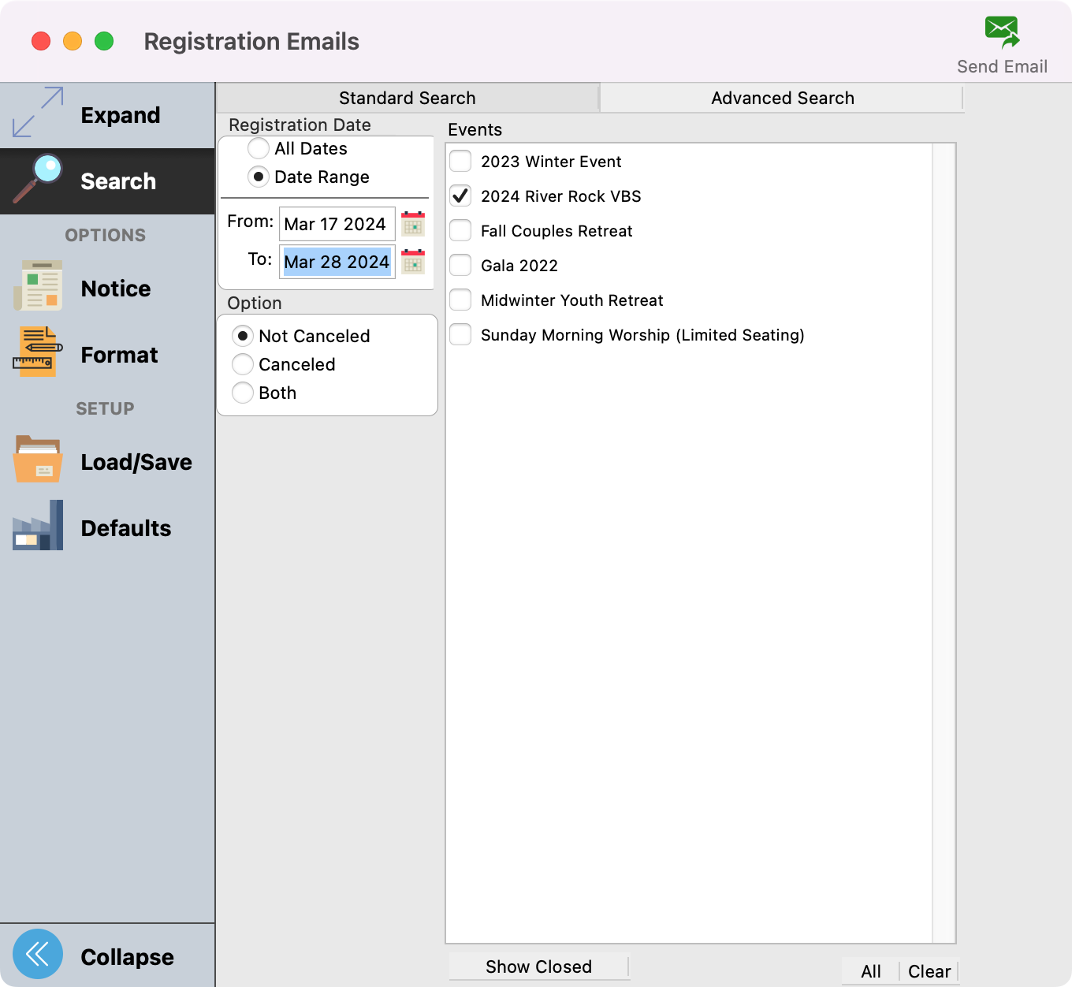The image size is (1072, 987).
Task: Switch to the Standard Search tab
Action: pos(407,98)
